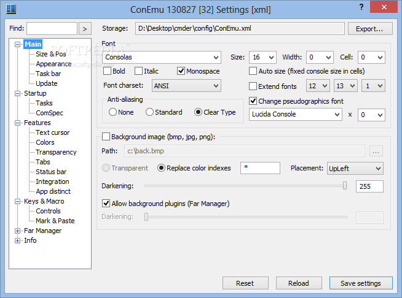Collapse the Keys & Macro tree node
The width and height of the screenshot is (402, 298).
click(17, 201)
